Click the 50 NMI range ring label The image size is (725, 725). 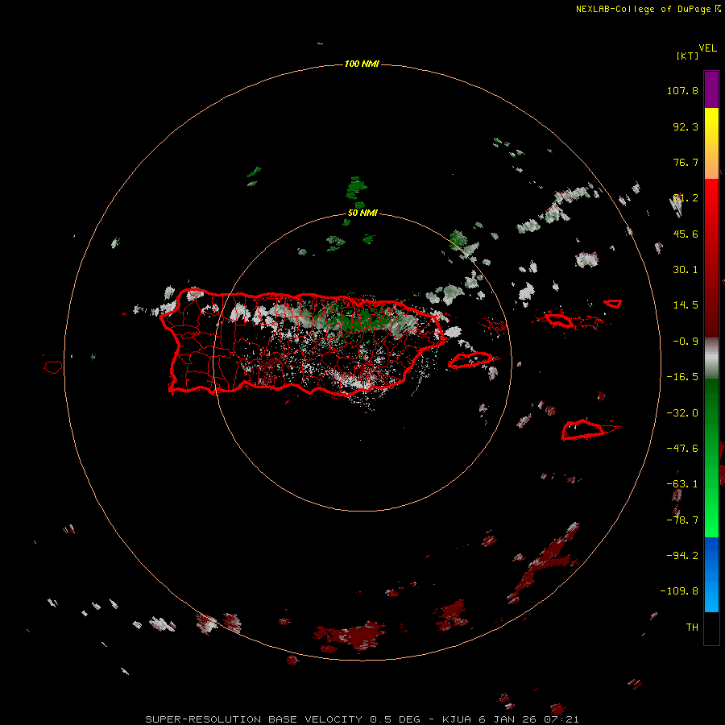pos(362,213)
